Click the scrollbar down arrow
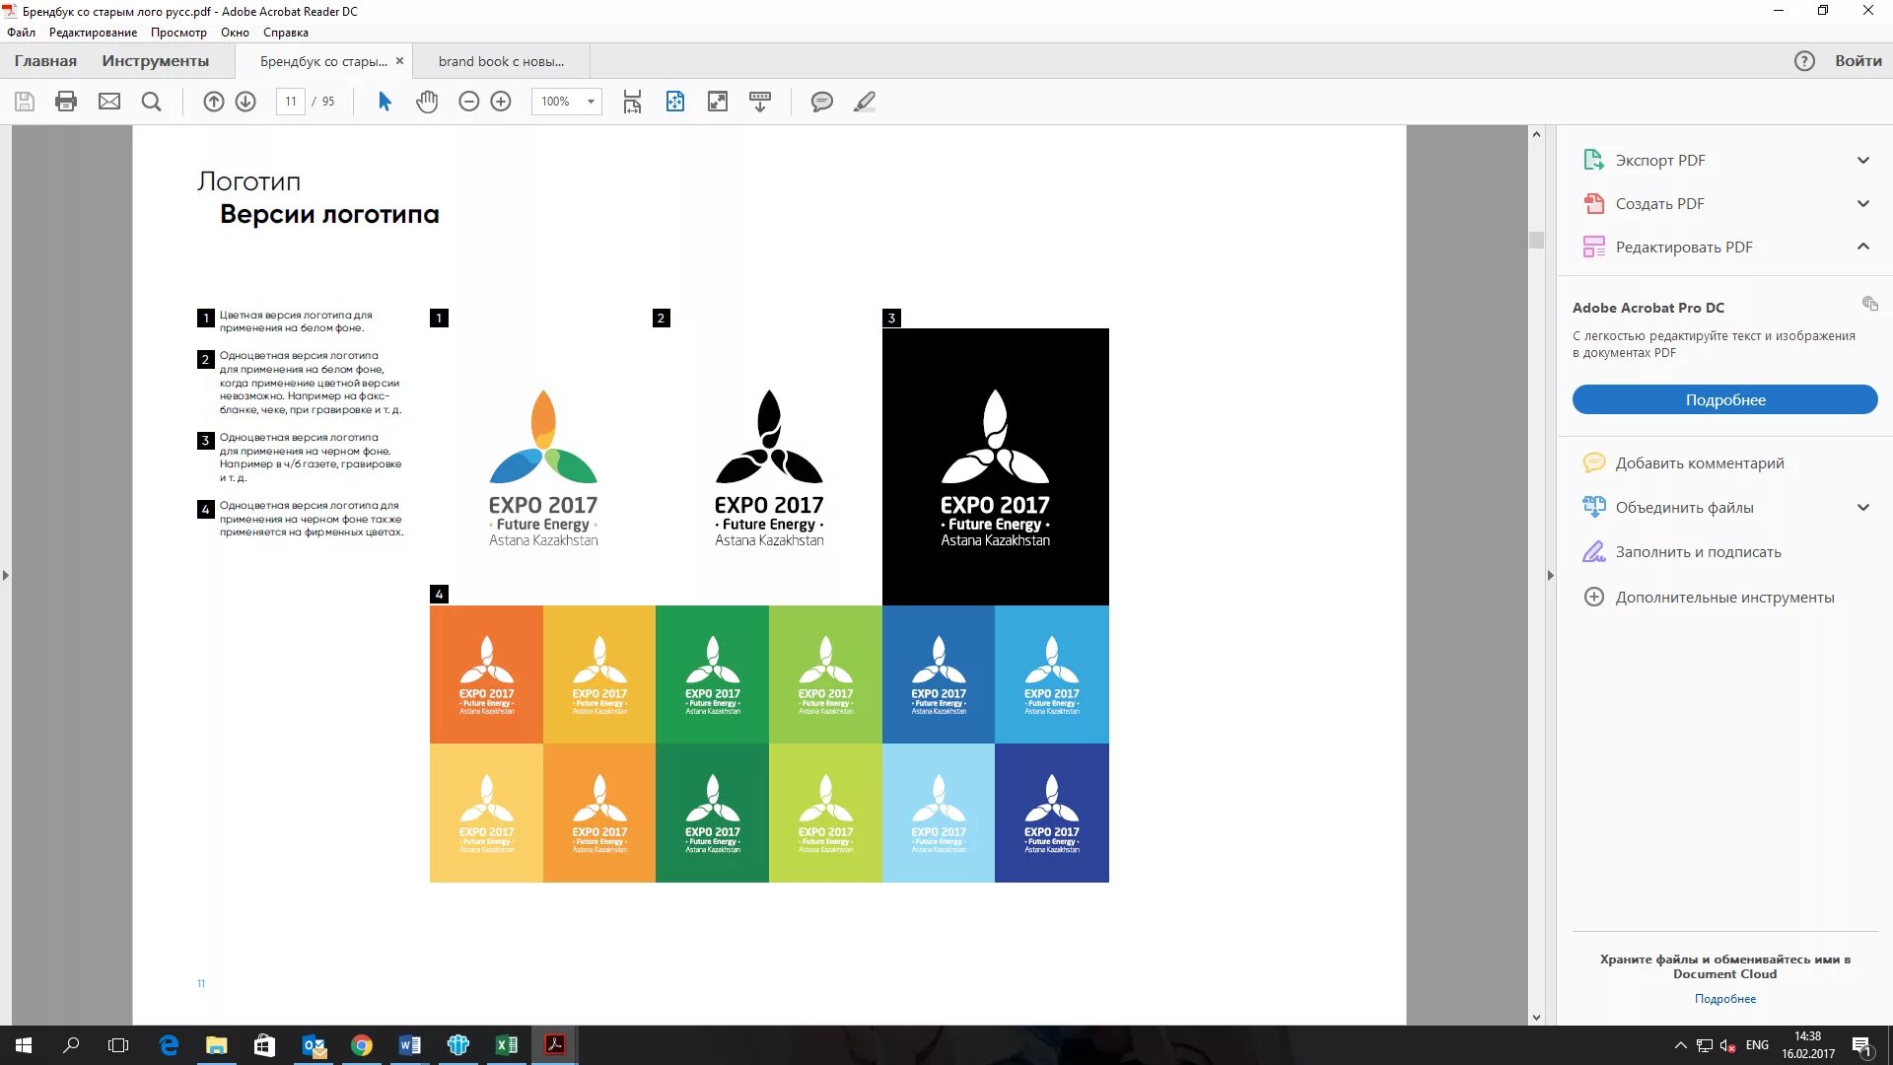Image resolution: width=1893 pixels, height=1065 pixels. pyautogui.click(x=1536, y=1017)
